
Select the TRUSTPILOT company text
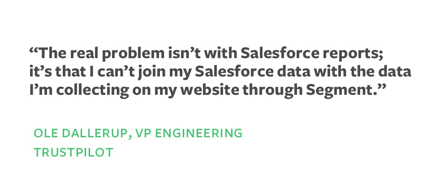tap(73, 152)
